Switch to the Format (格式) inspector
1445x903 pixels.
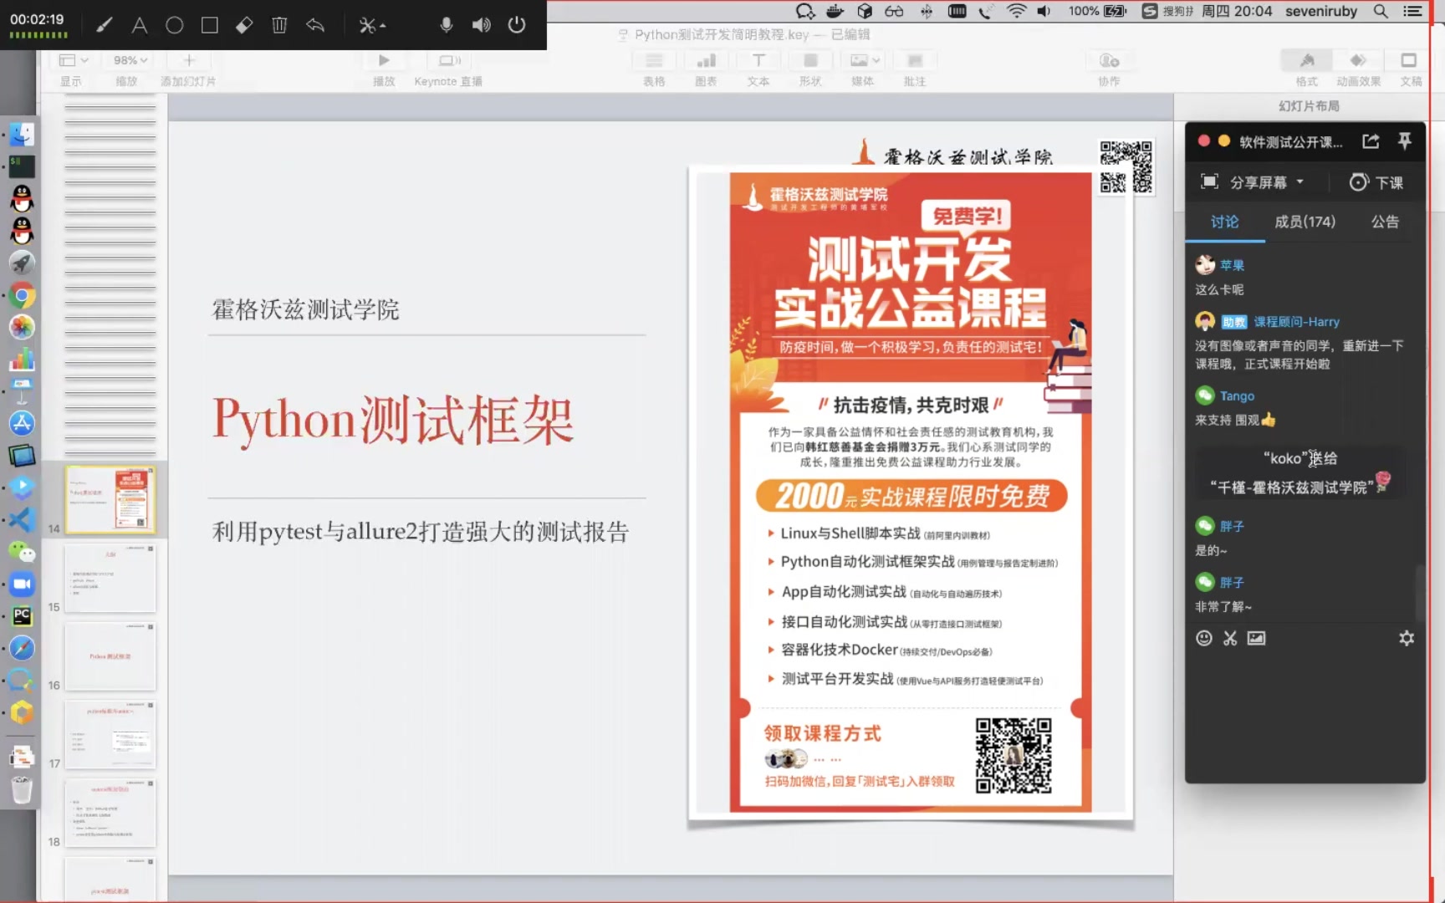[x=1307, y=60]
